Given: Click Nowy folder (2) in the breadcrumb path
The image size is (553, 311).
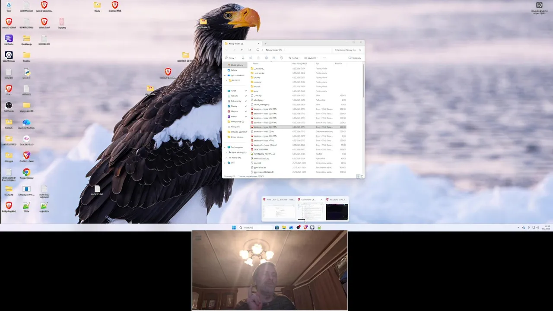Looking at the screenshot, I should 274,50.
